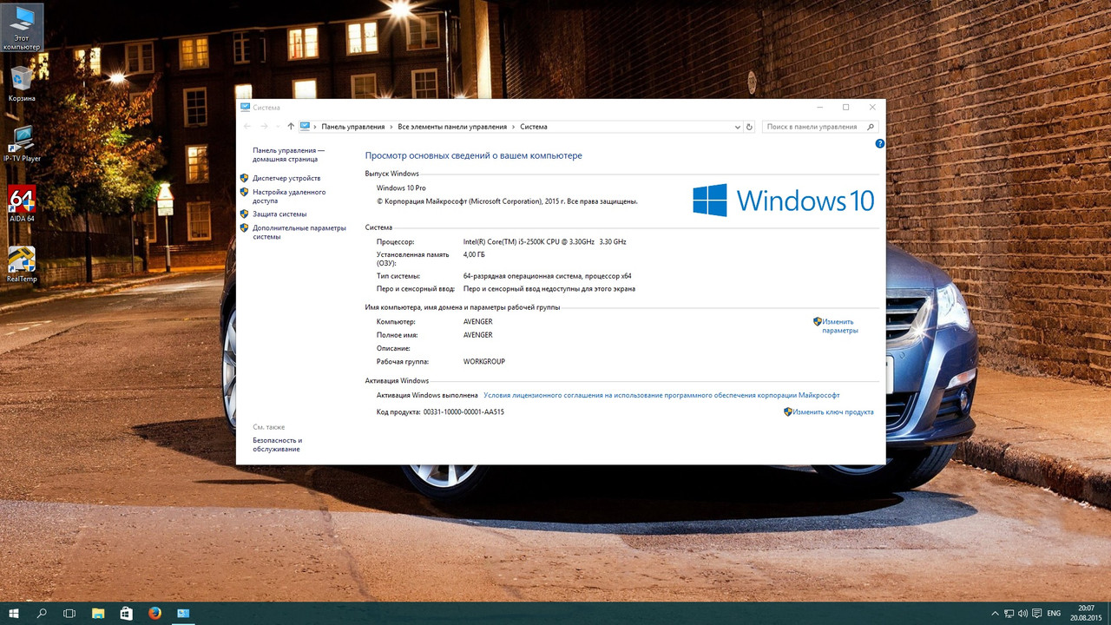Image resolution: width=1111 pixels, height=625 pixels.
Task: Expand chevron after Все элементы панели управления
Action: 514,127
